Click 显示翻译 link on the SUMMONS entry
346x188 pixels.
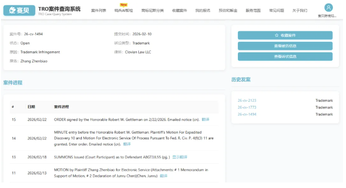coord(180,157)
